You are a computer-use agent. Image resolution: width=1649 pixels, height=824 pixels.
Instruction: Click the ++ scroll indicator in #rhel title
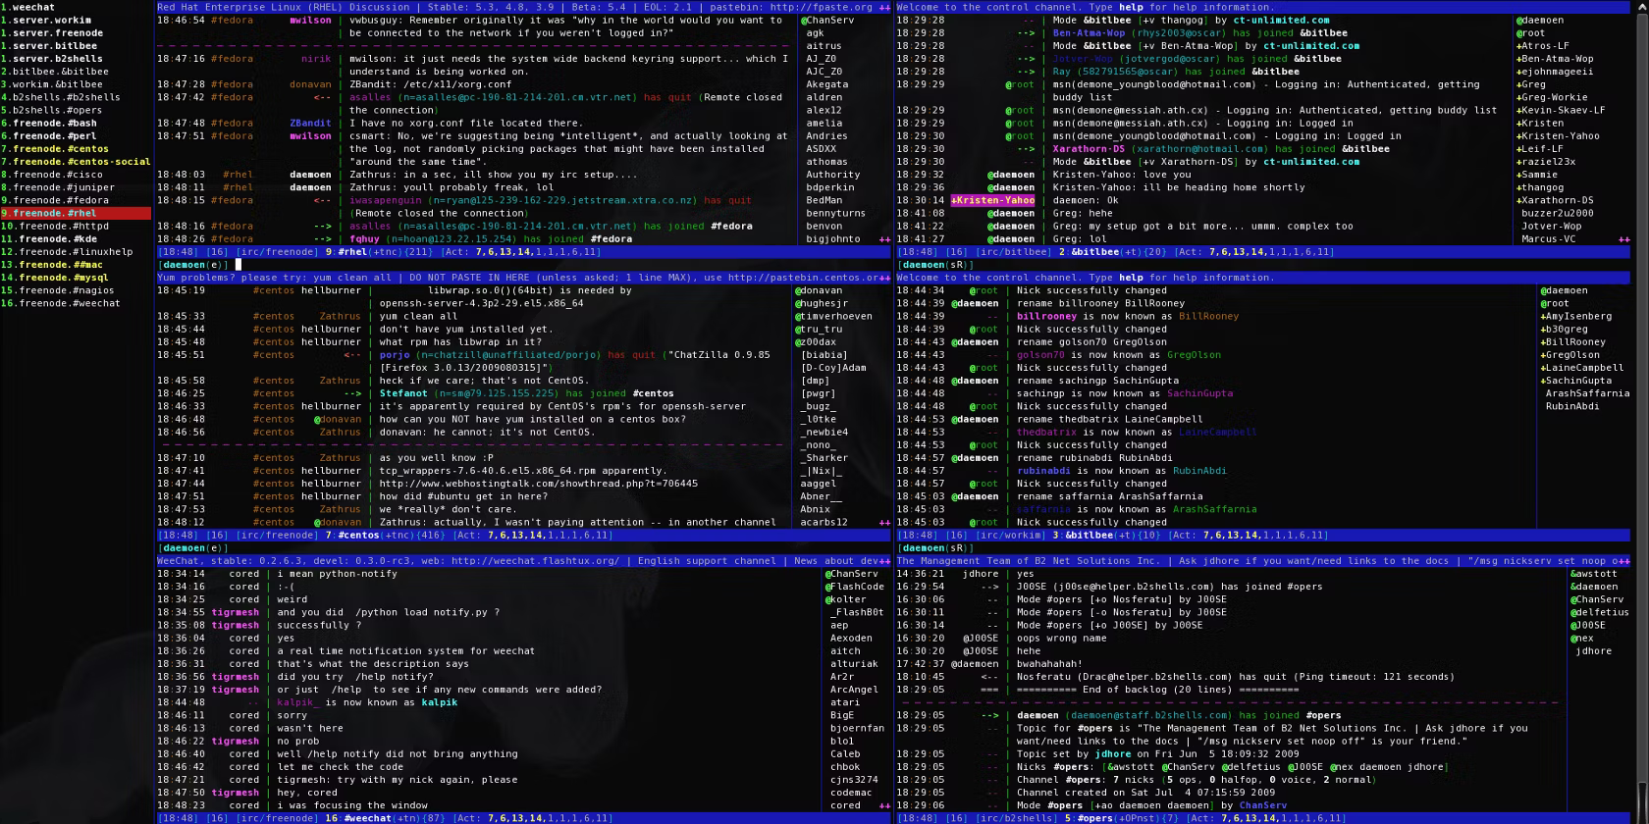[884, 7]
